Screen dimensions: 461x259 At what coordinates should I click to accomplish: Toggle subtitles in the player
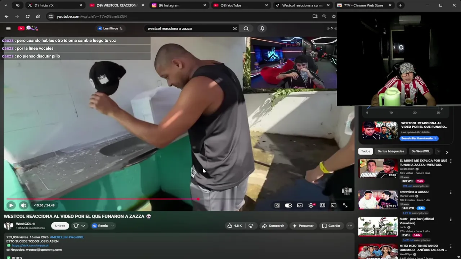coord(300,205)
